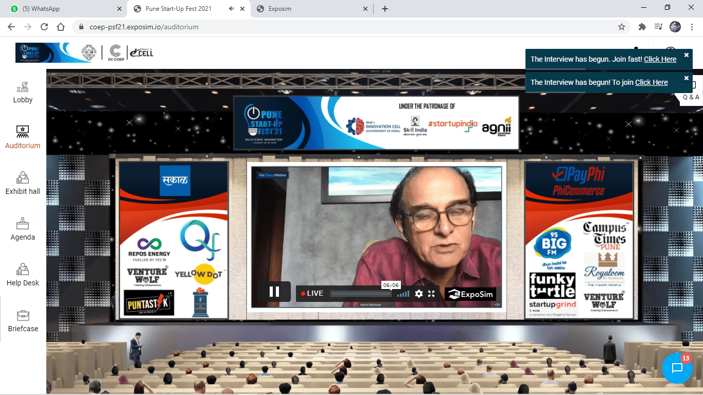Bookmark this page with the star icon
Viewport: 703px width, 395px height.
point(622,27)
